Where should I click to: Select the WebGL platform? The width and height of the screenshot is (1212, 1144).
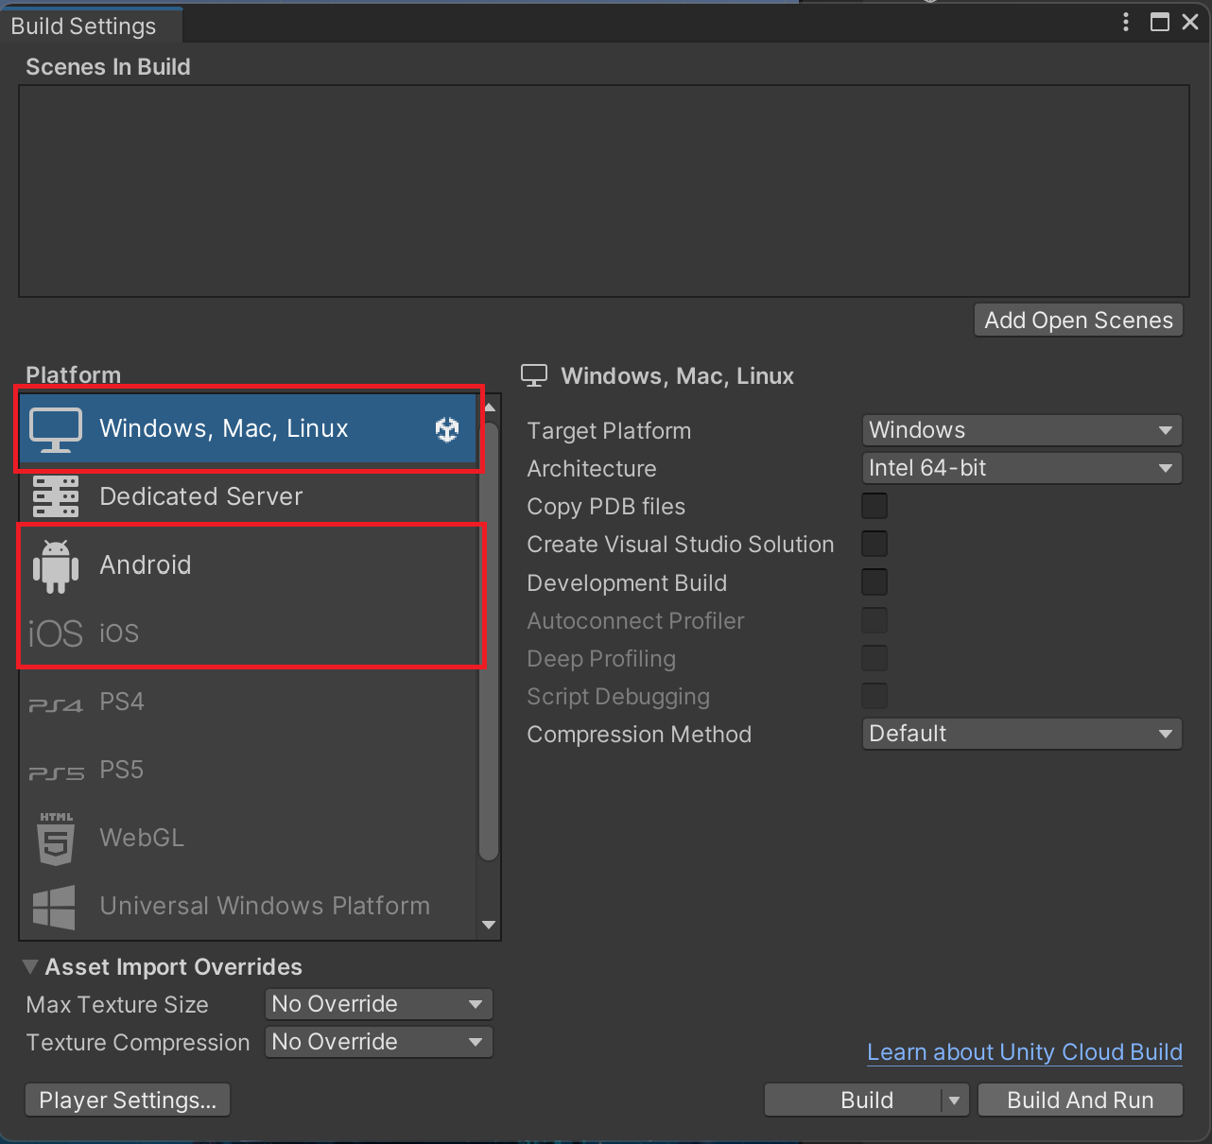coord(249,838)
